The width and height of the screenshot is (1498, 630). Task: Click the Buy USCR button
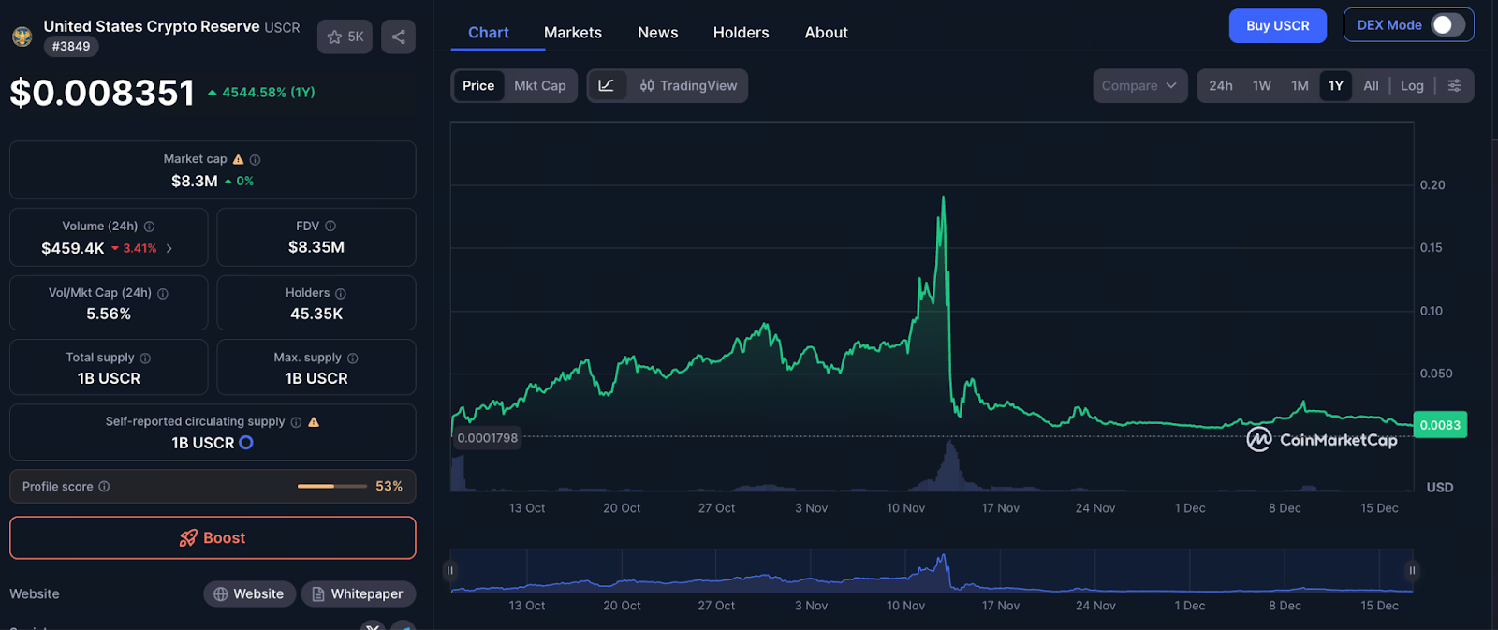[x=1277, y=25]
